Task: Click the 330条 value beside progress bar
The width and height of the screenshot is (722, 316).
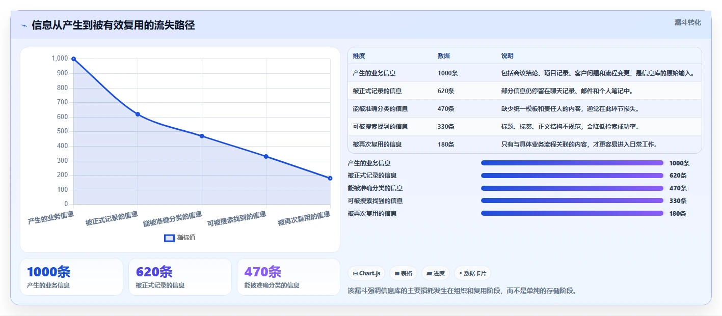Action: [x=678, y=201]
